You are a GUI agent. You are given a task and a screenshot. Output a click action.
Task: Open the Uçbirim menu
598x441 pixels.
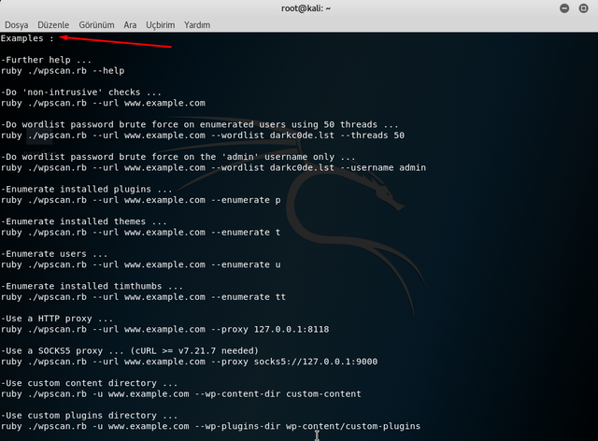[160, 25]
